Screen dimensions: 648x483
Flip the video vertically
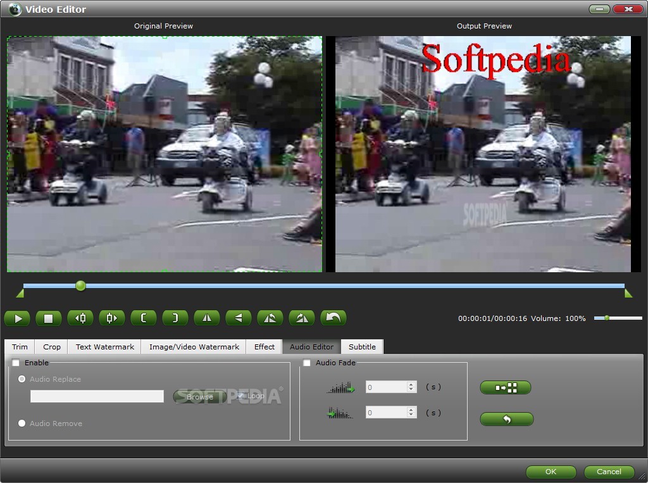click(239, 318)
